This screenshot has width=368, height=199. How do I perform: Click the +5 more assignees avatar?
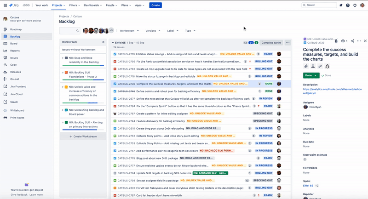[x=111, y=30]
